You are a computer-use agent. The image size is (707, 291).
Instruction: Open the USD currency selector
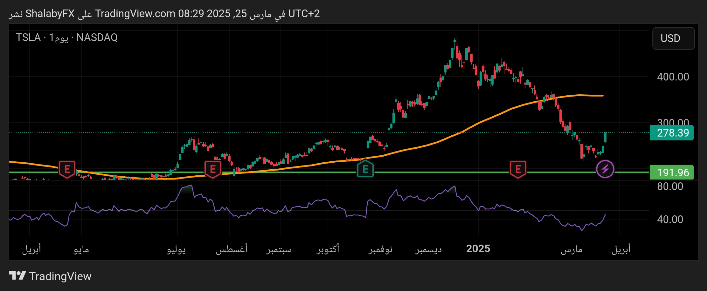pyautogui.click(x=673, y=38)
